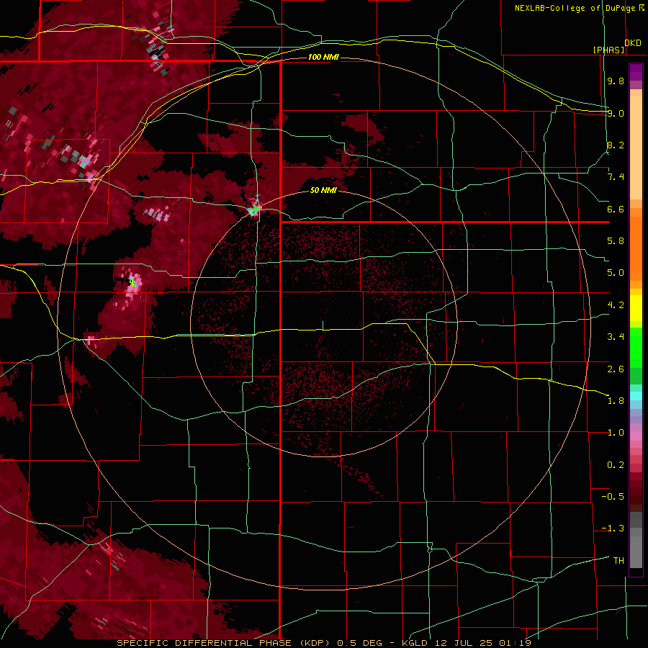Click the TH threshold label
Screen dimensions: 648x648
point(618,561)
